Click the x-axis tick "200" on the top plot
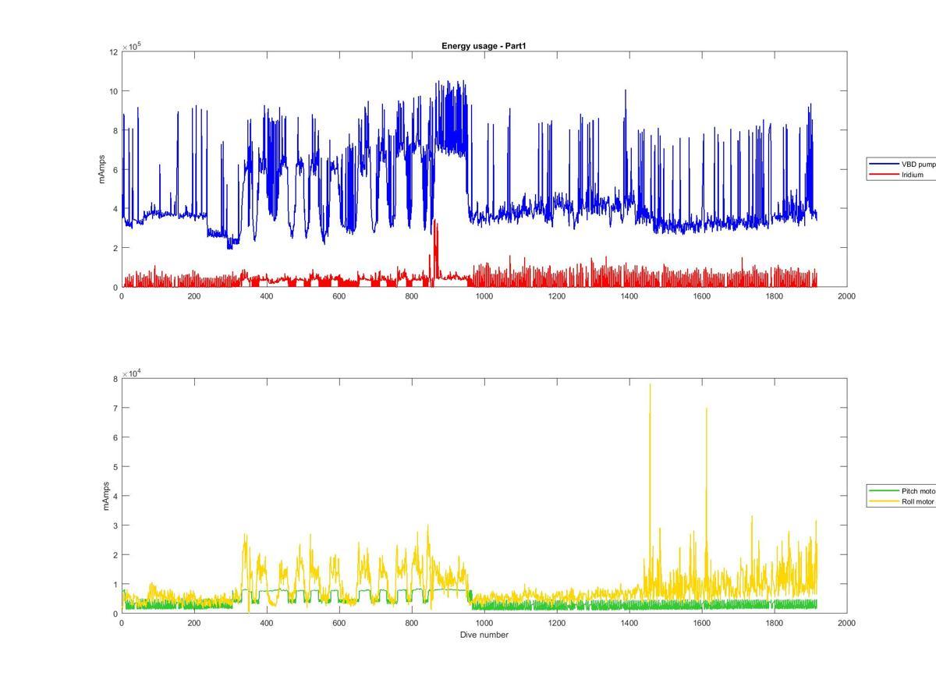This screenshot has height=690, width=936. [x=194, y=296]
